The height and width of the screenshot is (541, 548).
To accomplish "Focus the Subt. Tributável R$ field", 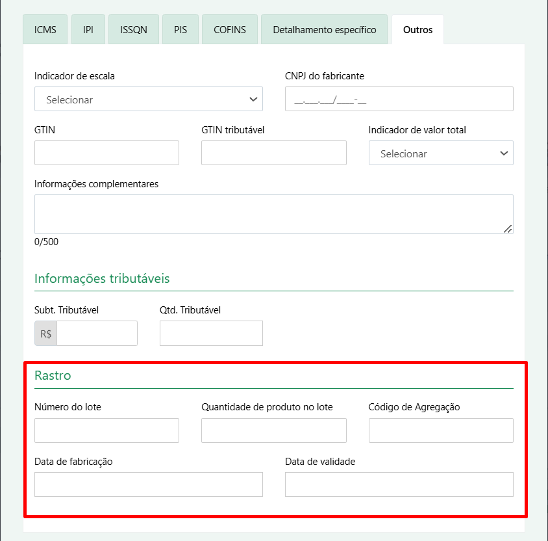I will 97,333.
